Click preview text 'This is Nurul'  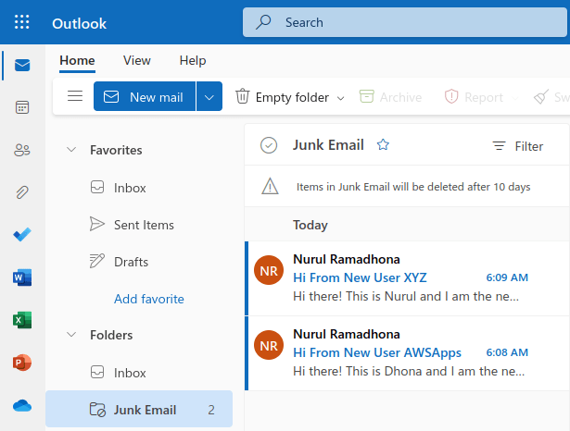(381, 296)
